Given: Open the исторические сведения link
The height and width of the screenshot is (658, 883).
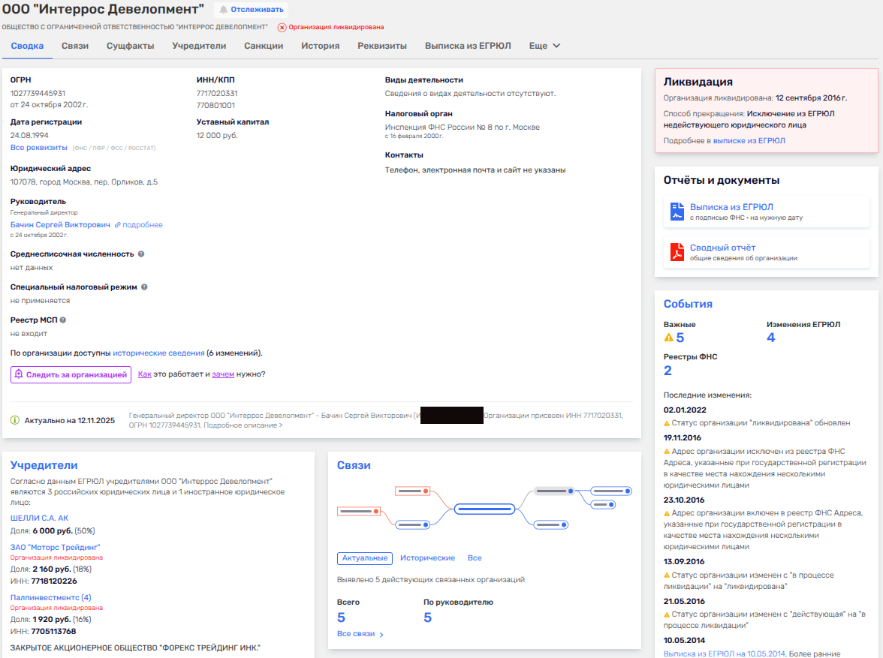Looking at the screenshot, I should click(158, 353).
